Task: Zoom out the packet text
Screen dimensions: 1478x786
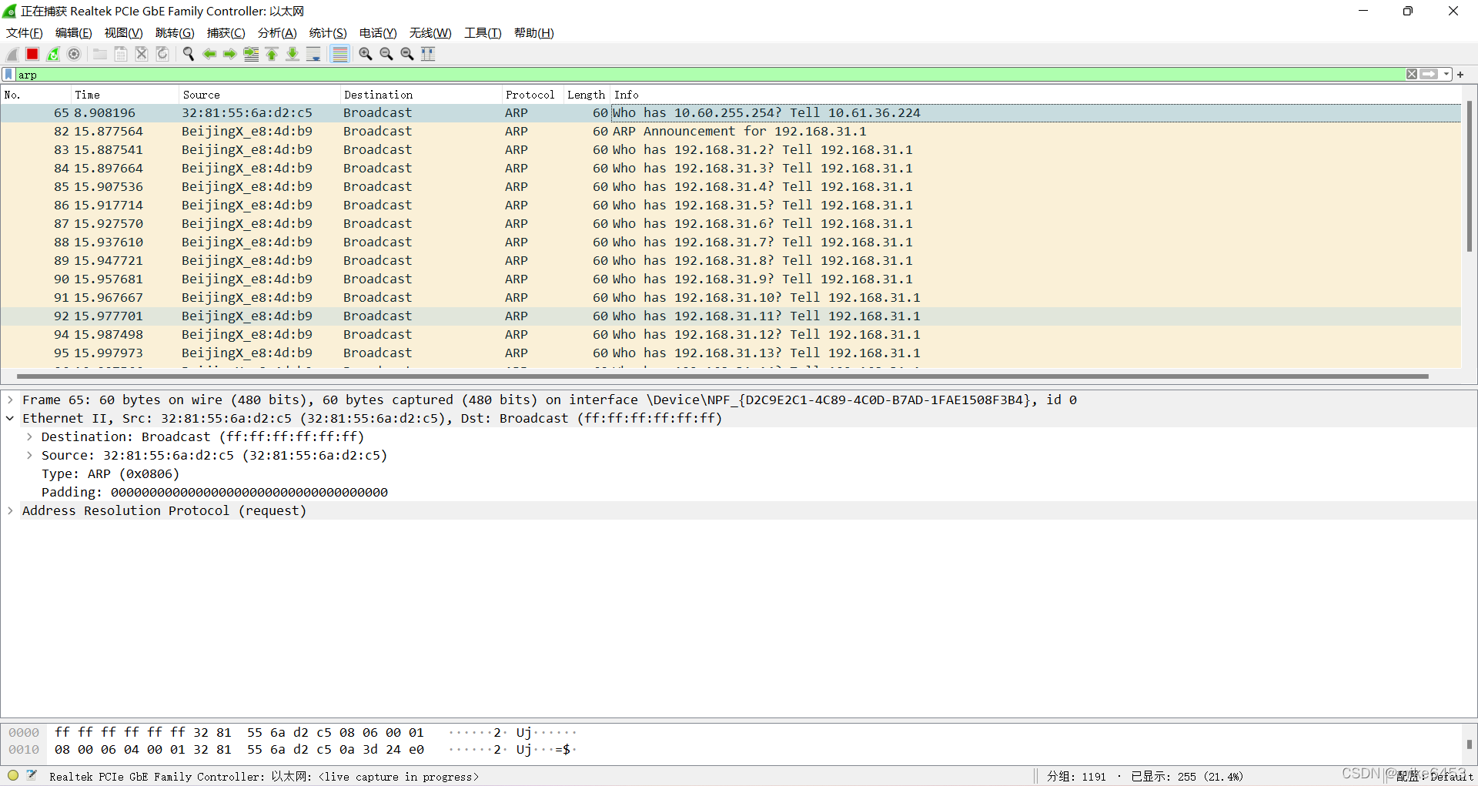Action: pyautogui.click(x=386, y=54)
